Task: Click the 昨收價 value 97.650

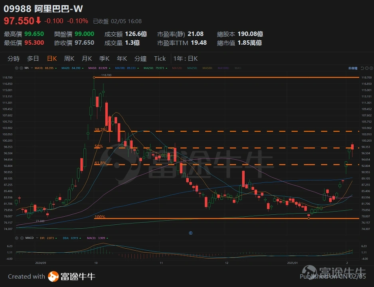Action: [85, 43]
